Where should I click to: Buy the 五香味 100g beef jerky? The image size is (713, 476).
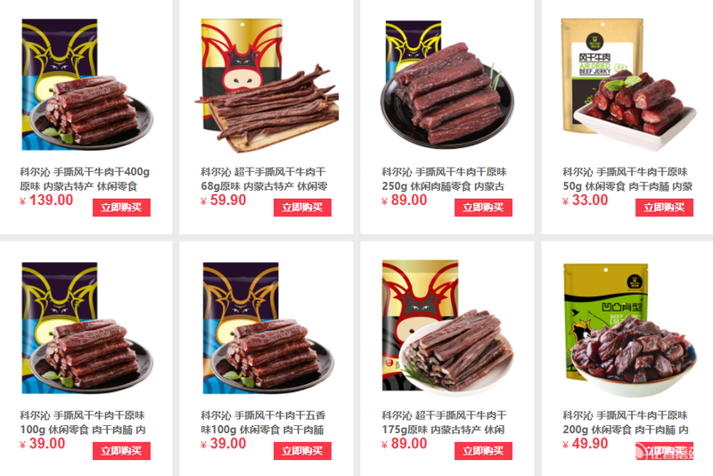pos(302,451)
